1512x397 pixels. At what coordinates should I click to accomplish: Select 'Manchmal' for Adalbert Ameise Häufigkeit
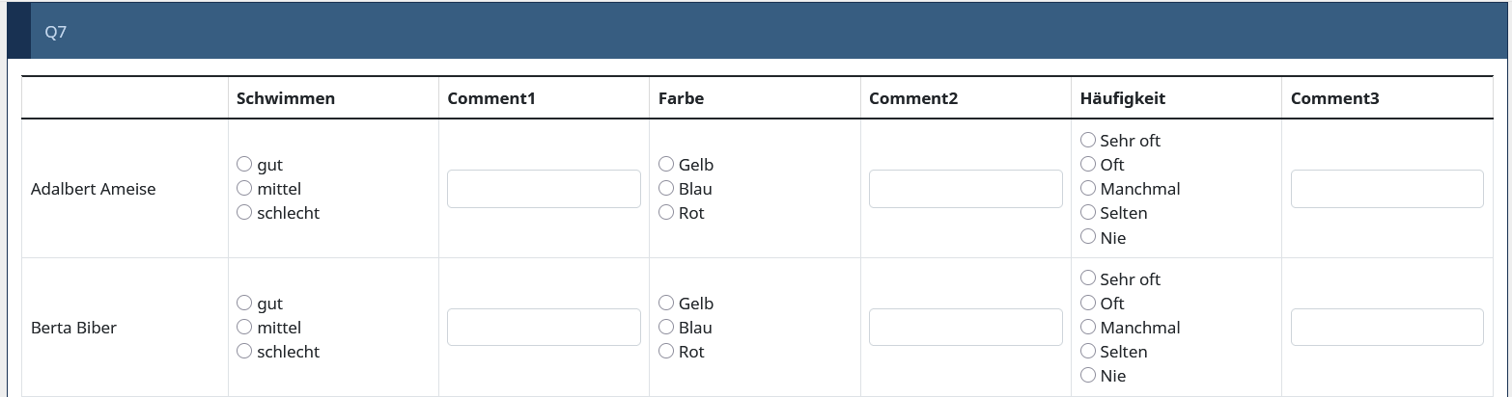click(1088, 189)
